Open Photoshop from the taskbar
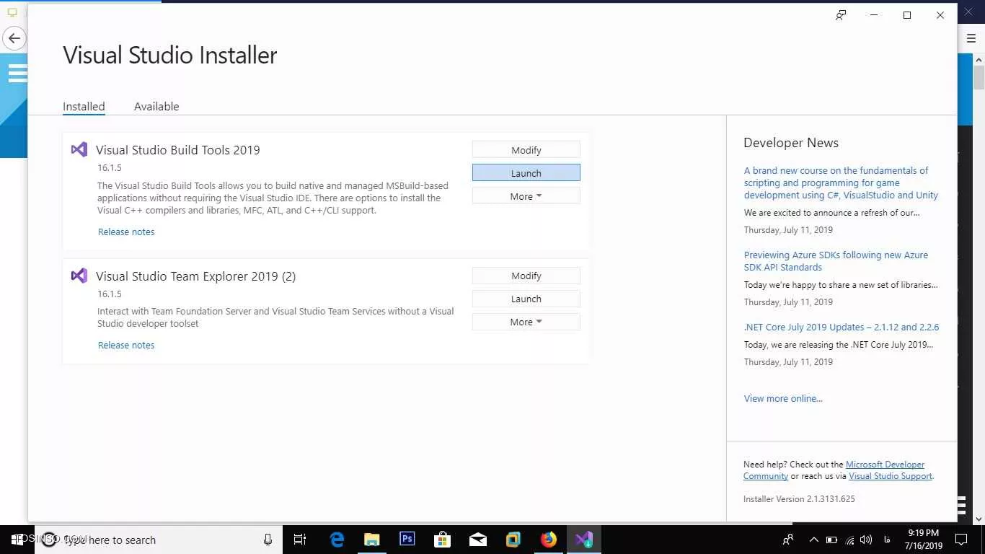Image resolution: width=985 pixels, height=554 pixels. (407, 539)
